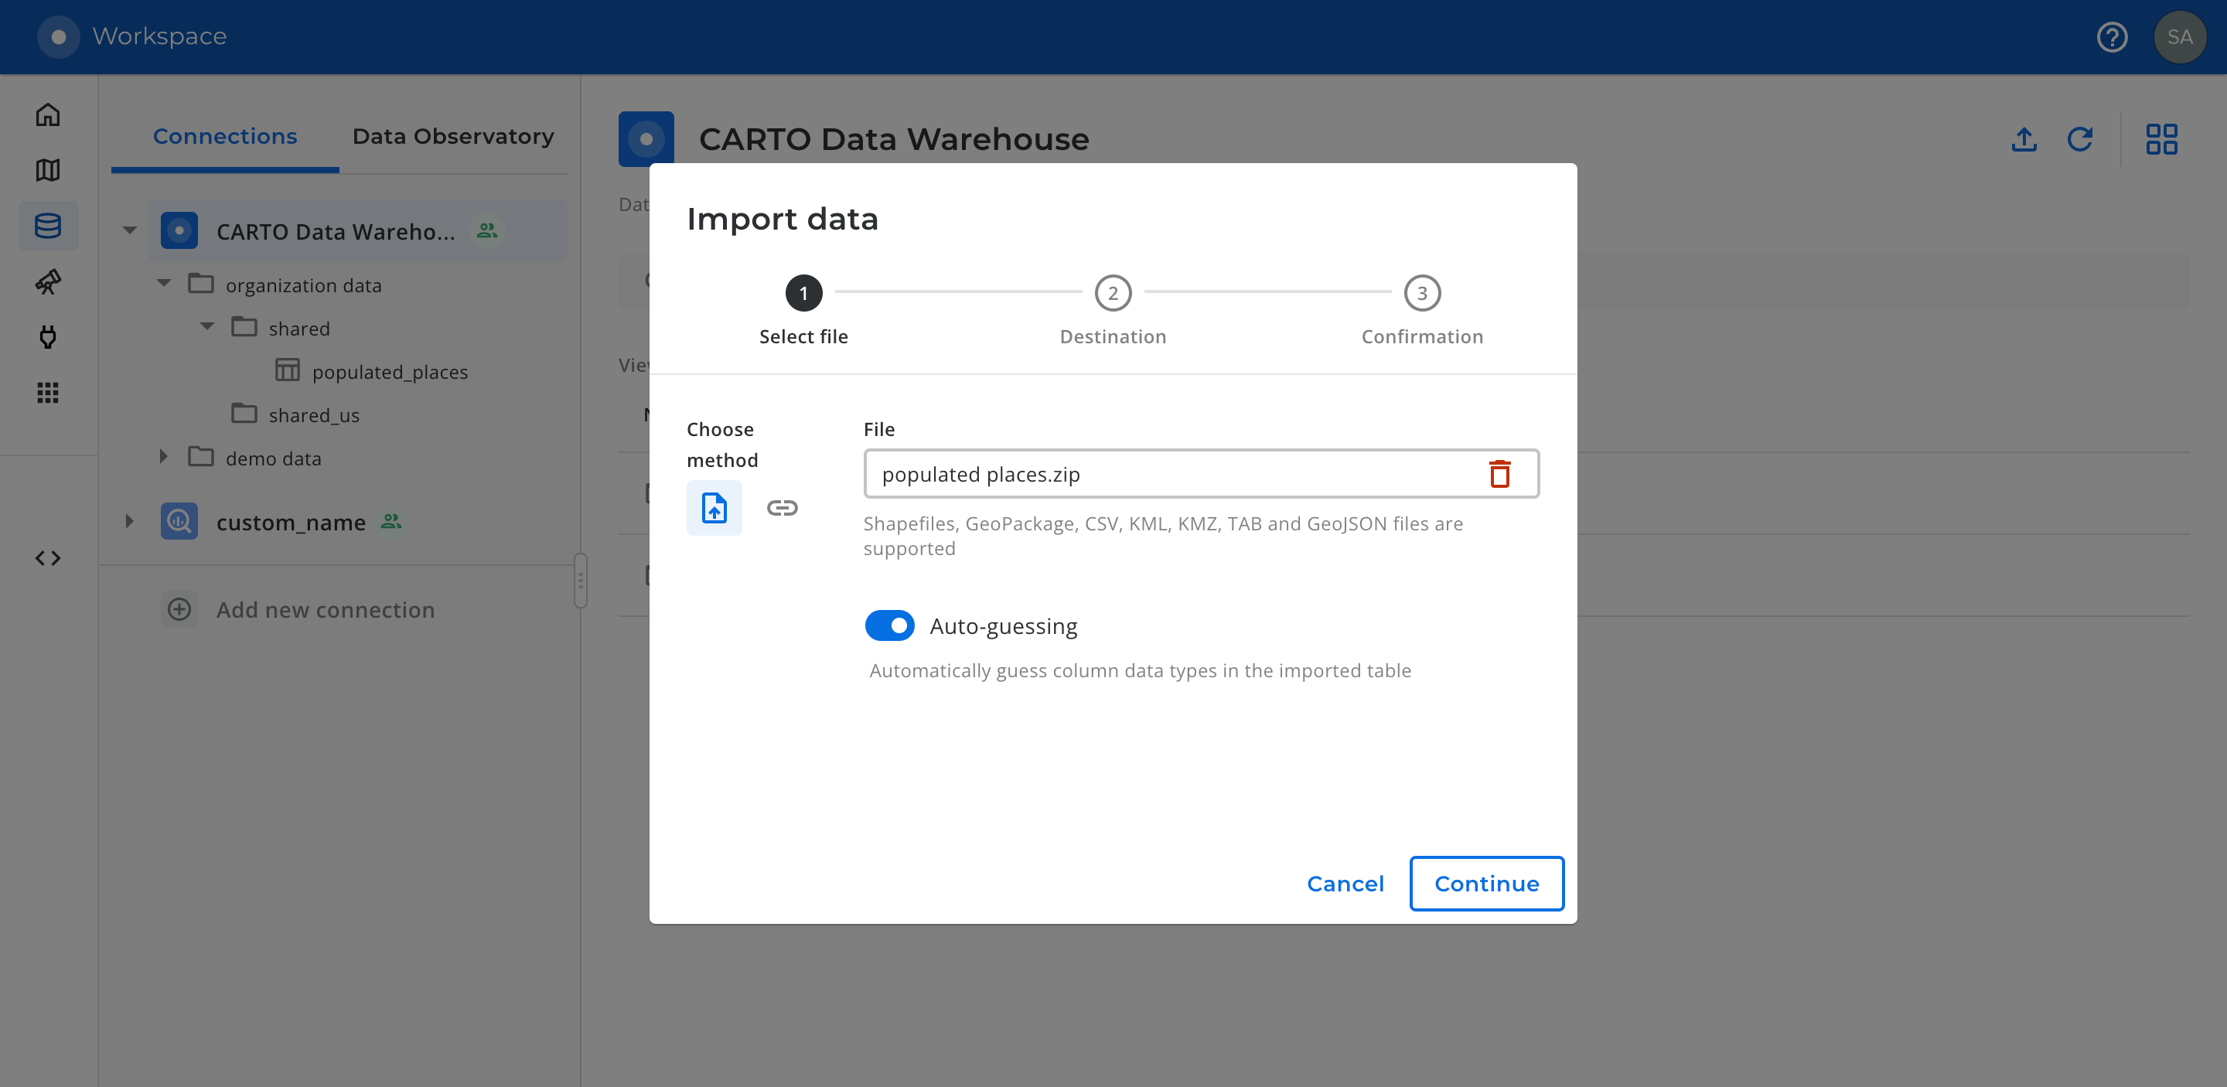Open the Connections plug icon in the sidebar
This screenshot has height=1087, width=2227.
(x=47, y=337)
